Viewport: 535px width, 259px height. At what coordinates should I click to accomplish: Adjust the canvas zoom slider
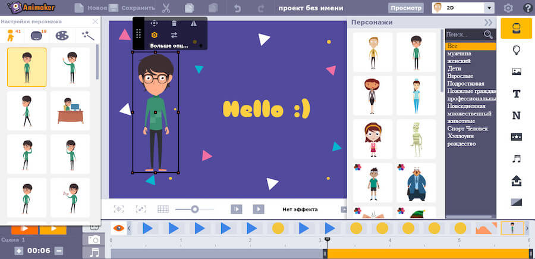194,209
